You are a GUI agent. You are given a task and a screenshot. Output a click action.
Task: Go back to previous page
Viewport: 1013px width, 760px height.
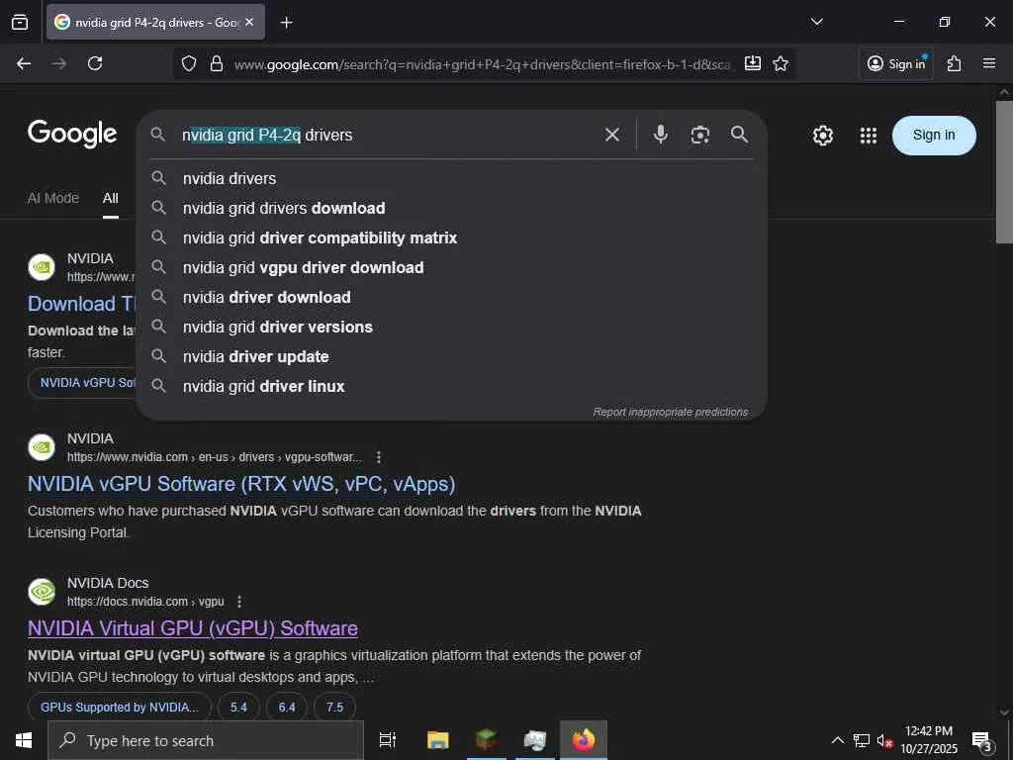pos(24,63)
